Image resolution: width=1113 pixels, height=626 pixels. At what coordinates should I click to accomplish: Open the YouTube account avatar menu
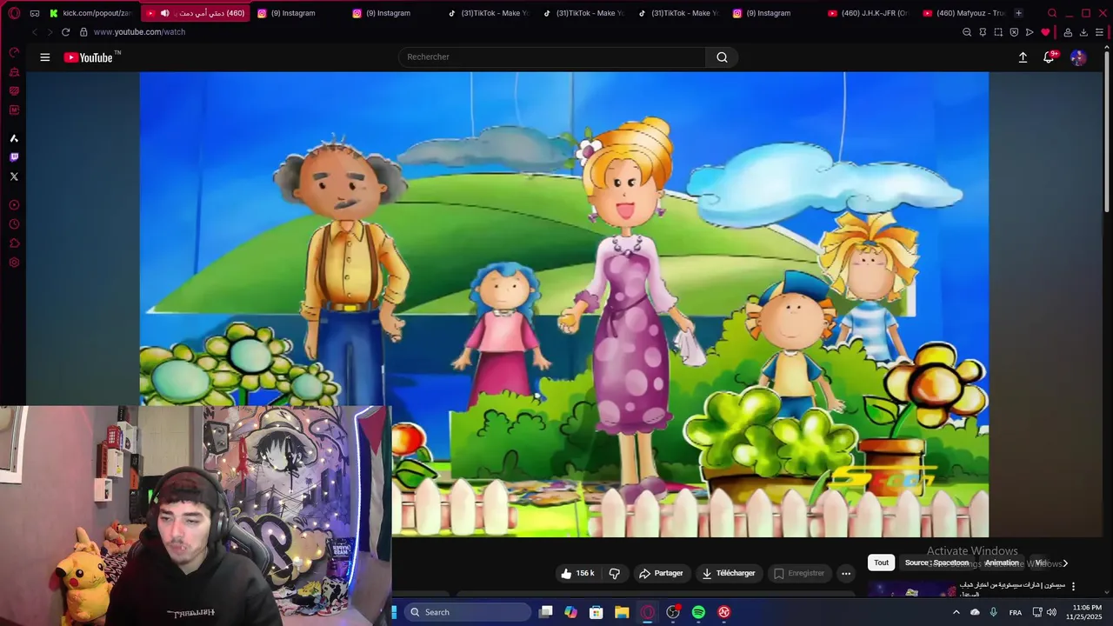click(x=1078, y=57)
